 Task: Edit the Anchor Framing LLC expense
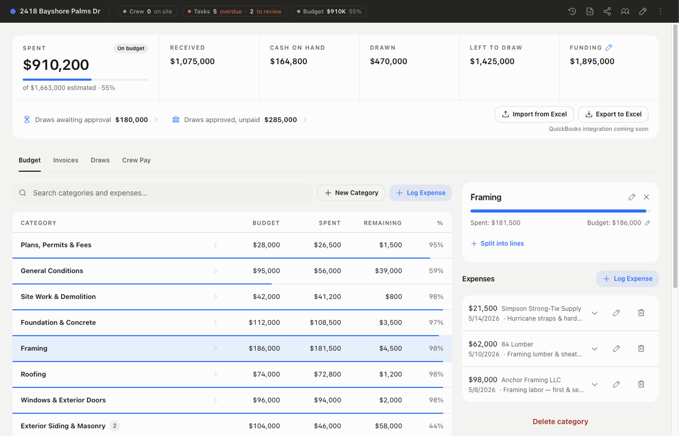pyautogui.click(x=616, y=384)
